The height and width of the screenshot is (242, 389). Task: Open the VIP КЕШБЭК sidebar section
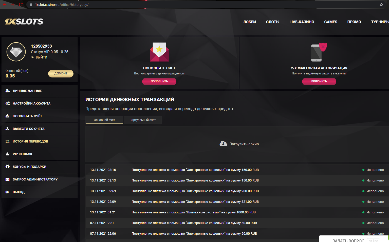tap(40, 154)
